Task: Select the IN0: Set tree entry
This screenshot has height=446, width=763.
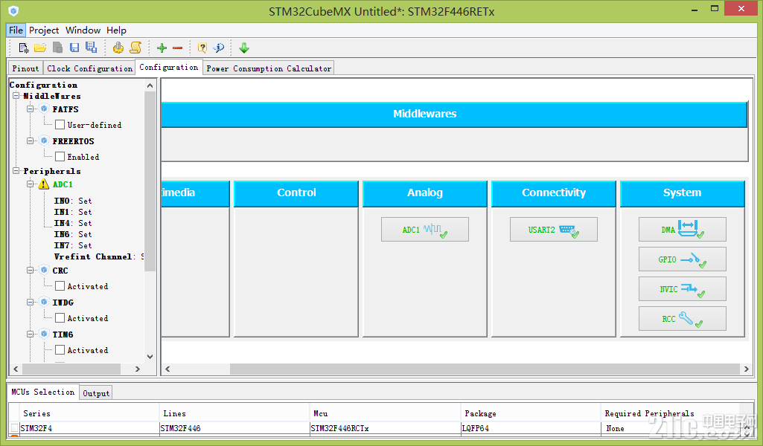Action: [72, 201]
